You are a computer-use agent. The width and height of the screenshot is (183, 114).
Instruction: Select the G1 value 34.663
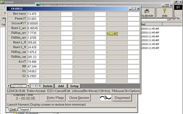click(x=33, y=71)
